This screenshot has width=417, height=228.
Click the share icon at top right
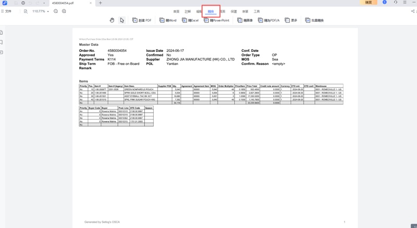click(x=413, y=11)
